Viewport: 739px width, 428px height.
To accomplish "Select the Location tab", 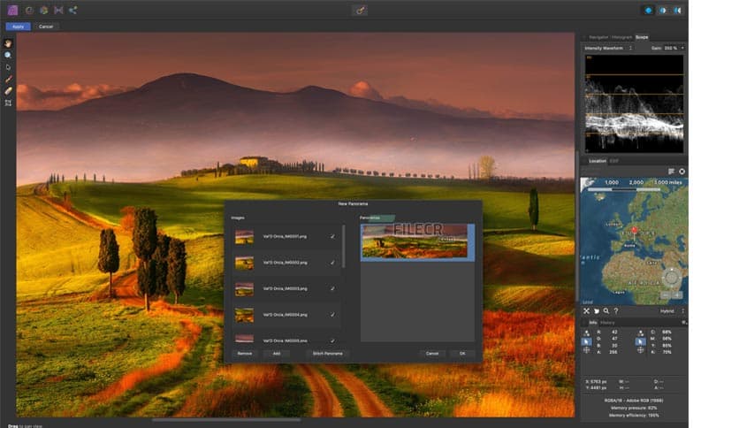I will tap(598, 161).
